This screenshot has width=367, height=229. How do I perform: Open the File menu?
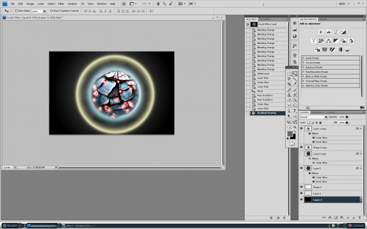13,4
